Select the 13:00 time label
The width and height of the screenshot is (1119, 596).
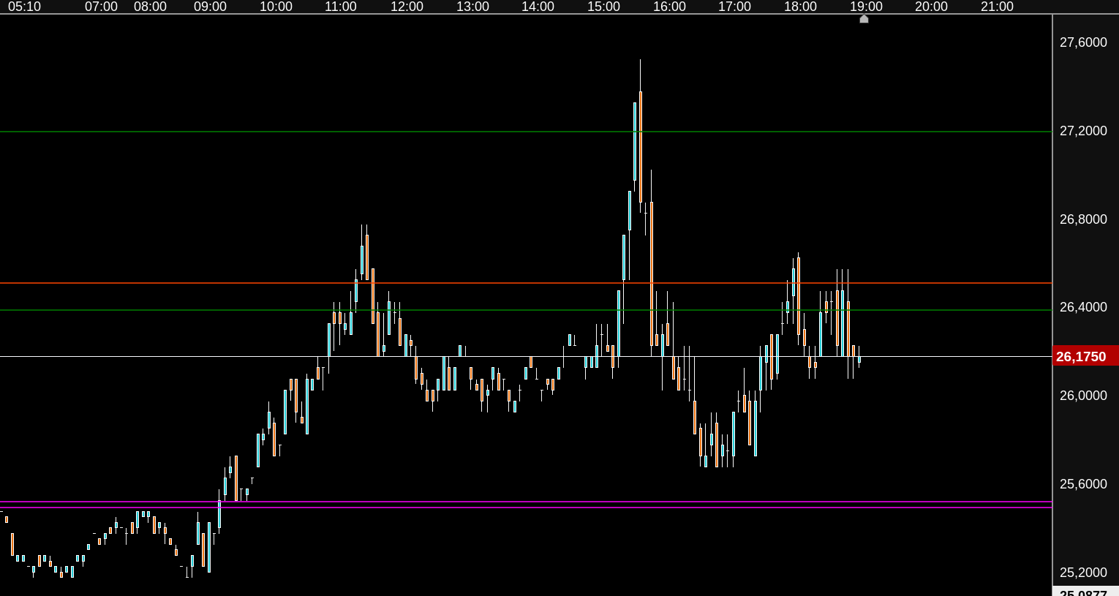tap(472, 7)
